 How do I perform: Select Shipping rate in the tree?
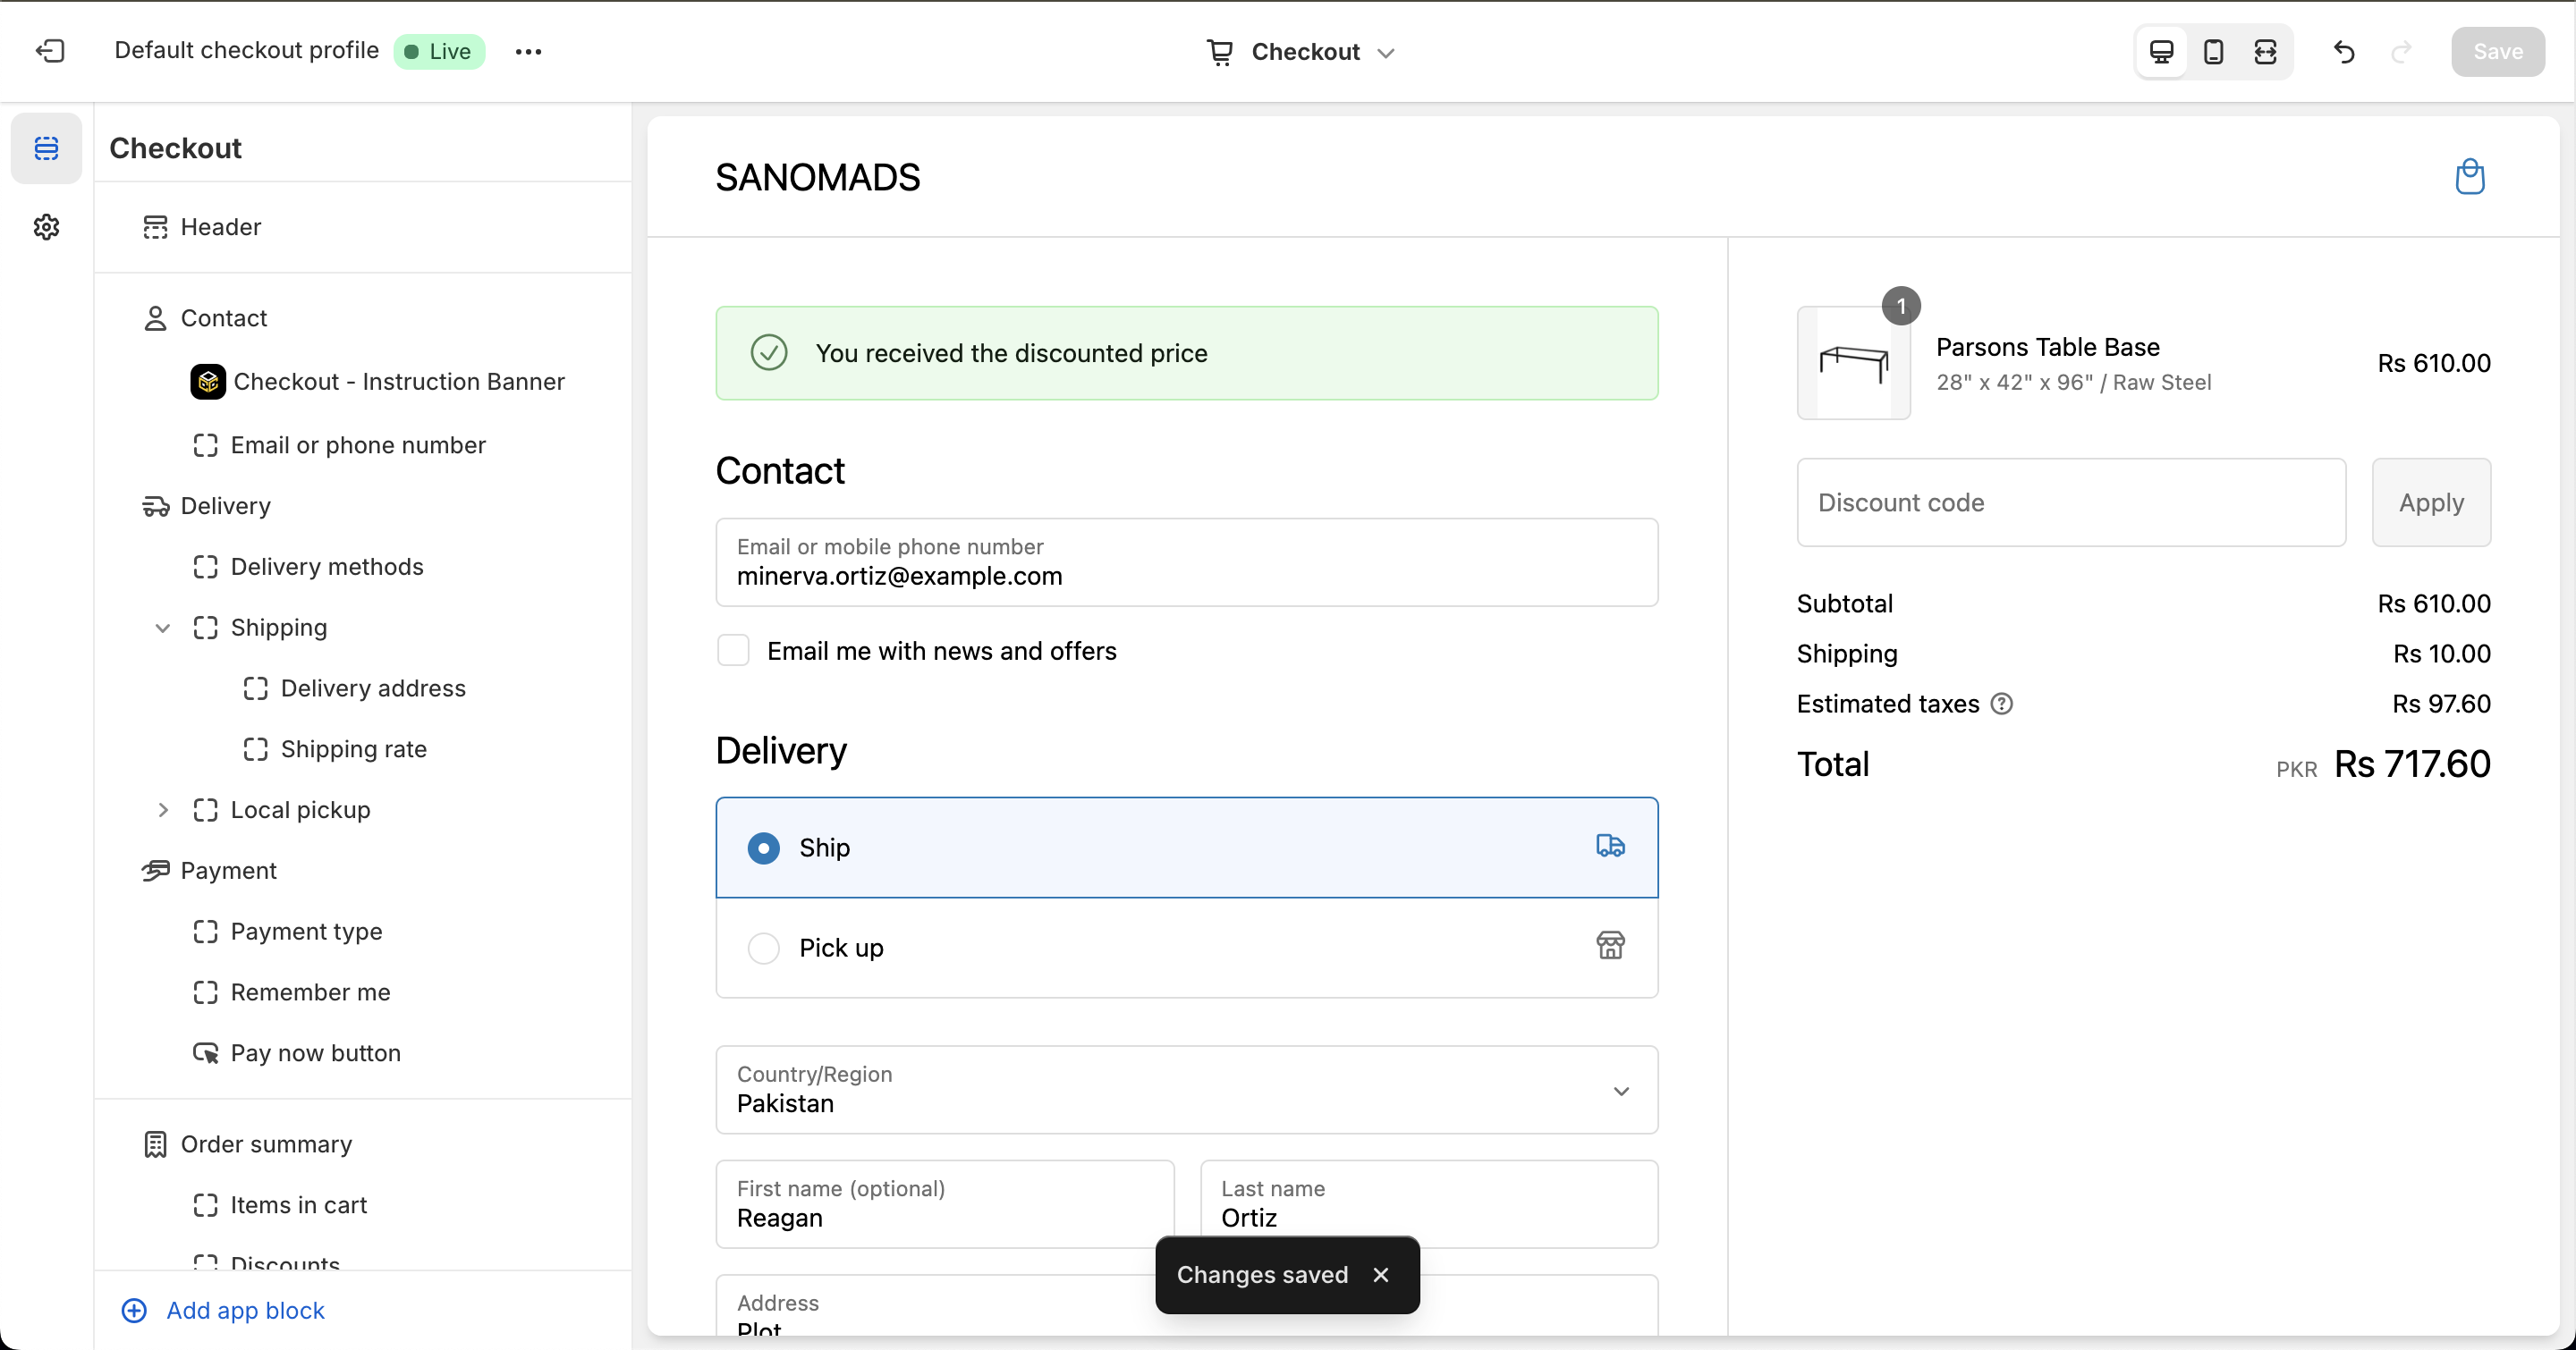(x=353, y=749)
